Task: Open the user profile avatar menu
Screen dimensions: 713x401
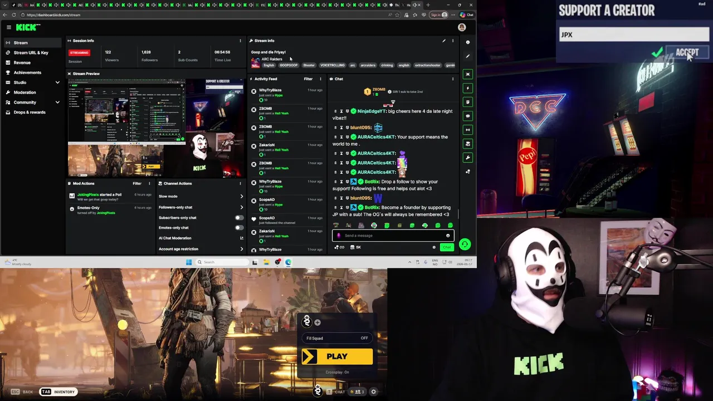Action: [462, 27]
